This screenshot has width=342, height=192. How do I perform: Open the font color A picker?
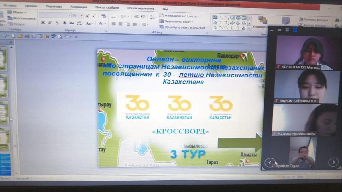coord(101,23)
